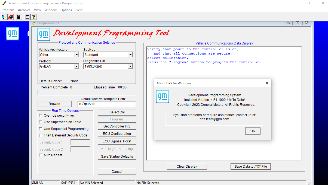Expand the Vehicle Architecture dropdown
The width and height of the screenshot is (328, 185).
click(x=76, y=55)
